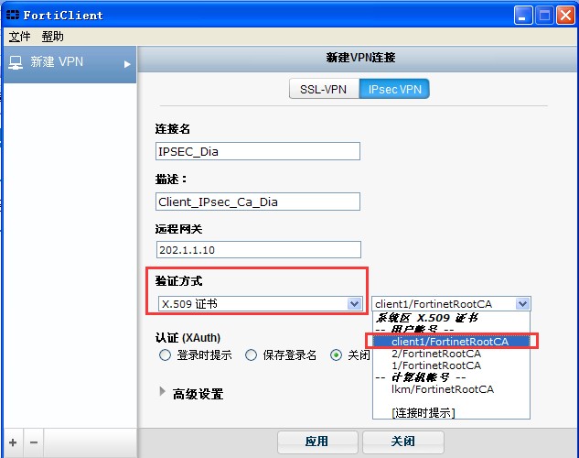Open the 帮助 menu
The width and height of the screenshot is (579, 458).
pos(53,37)
